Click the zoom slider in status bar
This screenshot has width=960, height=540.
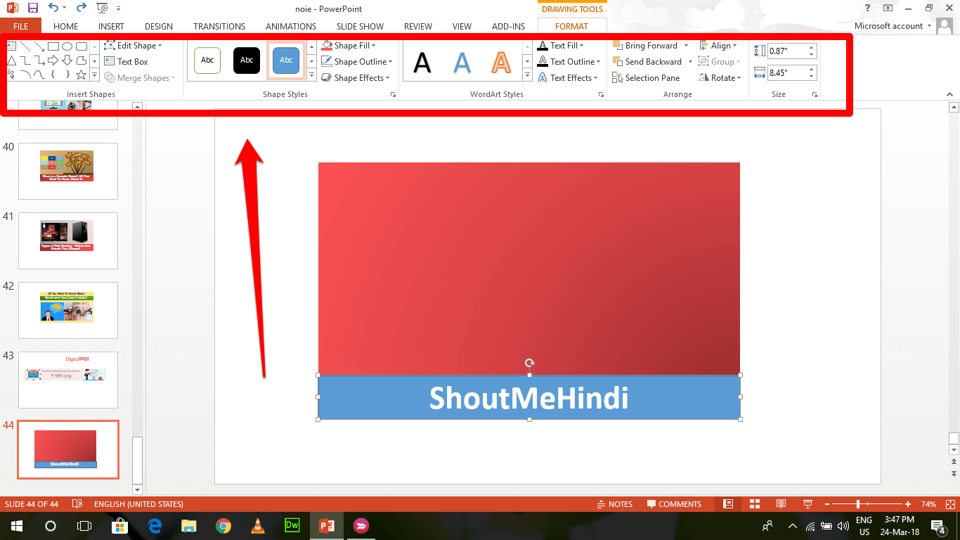(x=866, y=504)
